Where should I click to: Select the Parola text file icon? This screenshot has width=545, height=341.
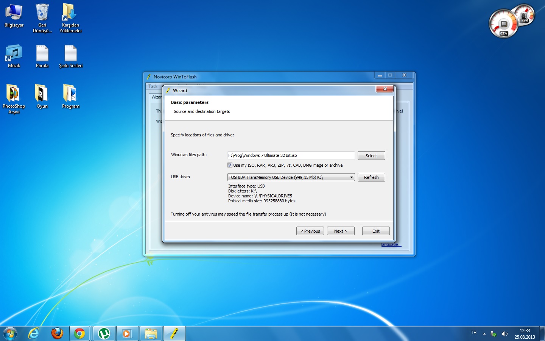pos(42,55)
